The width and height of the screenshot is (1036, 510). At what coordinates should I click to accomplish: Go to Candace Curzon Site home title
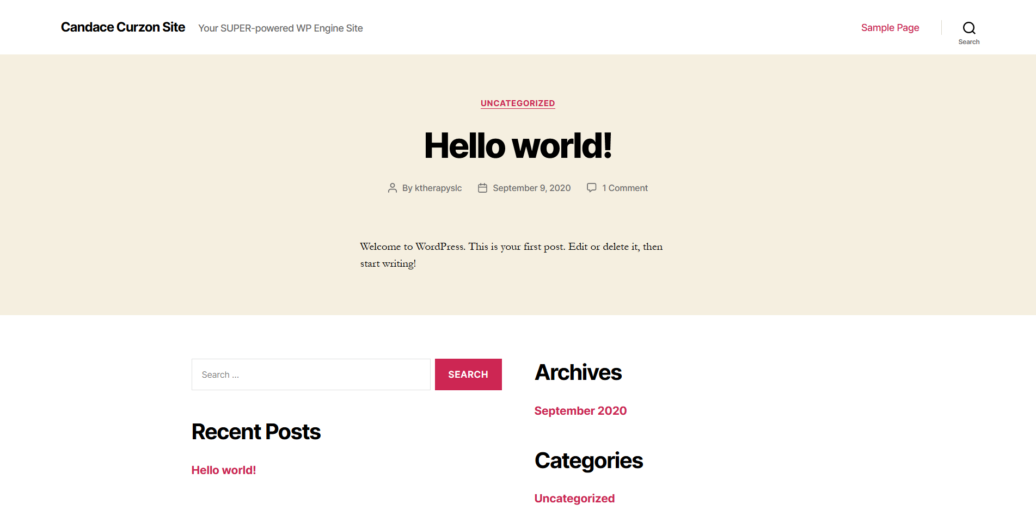point(123,27)
